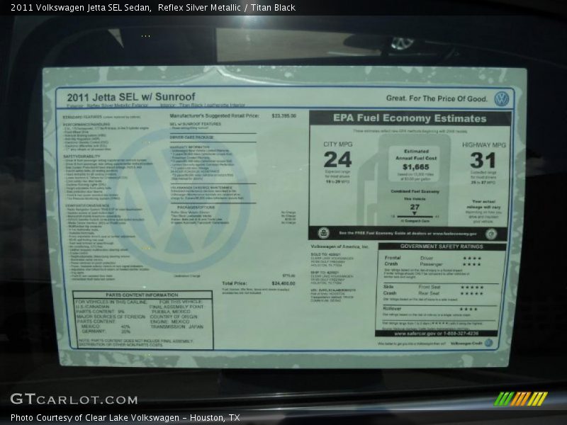Click the 'PARTS CONTENT INFORMATION' header
This screenshot has height=425, width=567.
point(142,295)
